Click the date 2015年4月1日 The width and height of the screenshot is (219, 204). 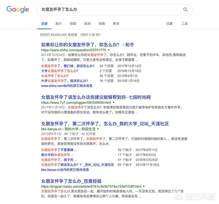[128, 76]
